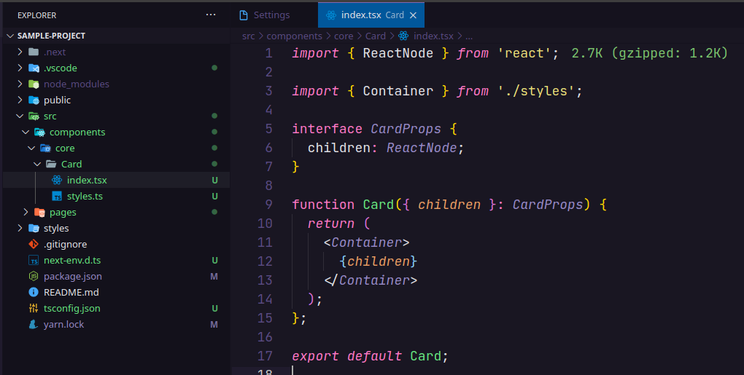This screenshot has width=744, height=375.
Task: Collapse the SAMPLE-PROJECT section
Action: pos(10,36)
